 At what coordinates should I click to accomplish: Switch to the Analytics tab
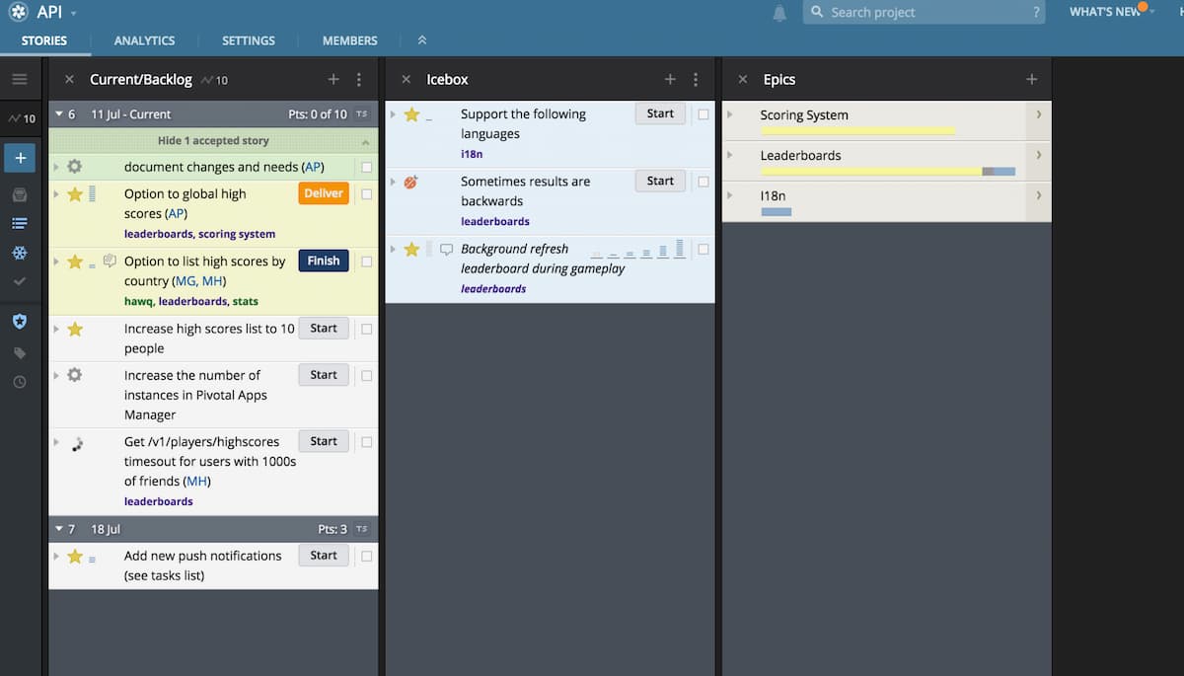point(144,40)
